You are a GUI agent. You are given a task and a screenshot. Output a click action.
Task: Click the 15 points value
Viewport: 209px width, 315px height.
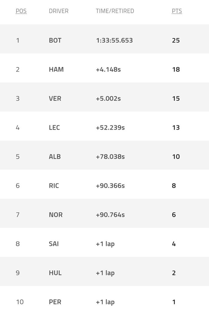click(x=176, y=98)
